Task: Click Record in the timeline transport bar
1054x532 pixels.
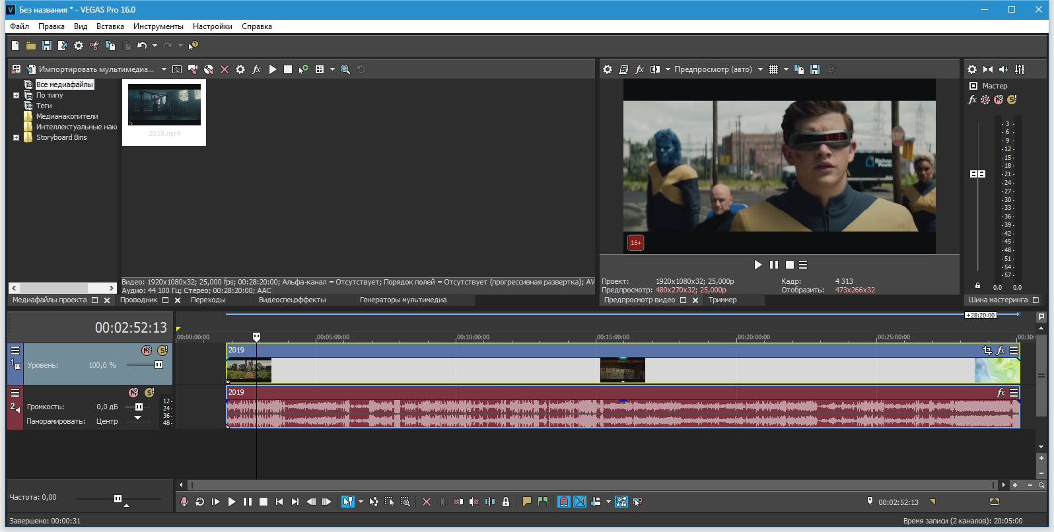Action: [x=184, y=502]
